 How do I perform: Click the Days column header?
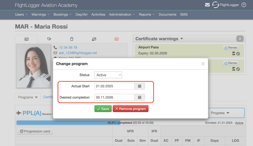tap(214, 140)
